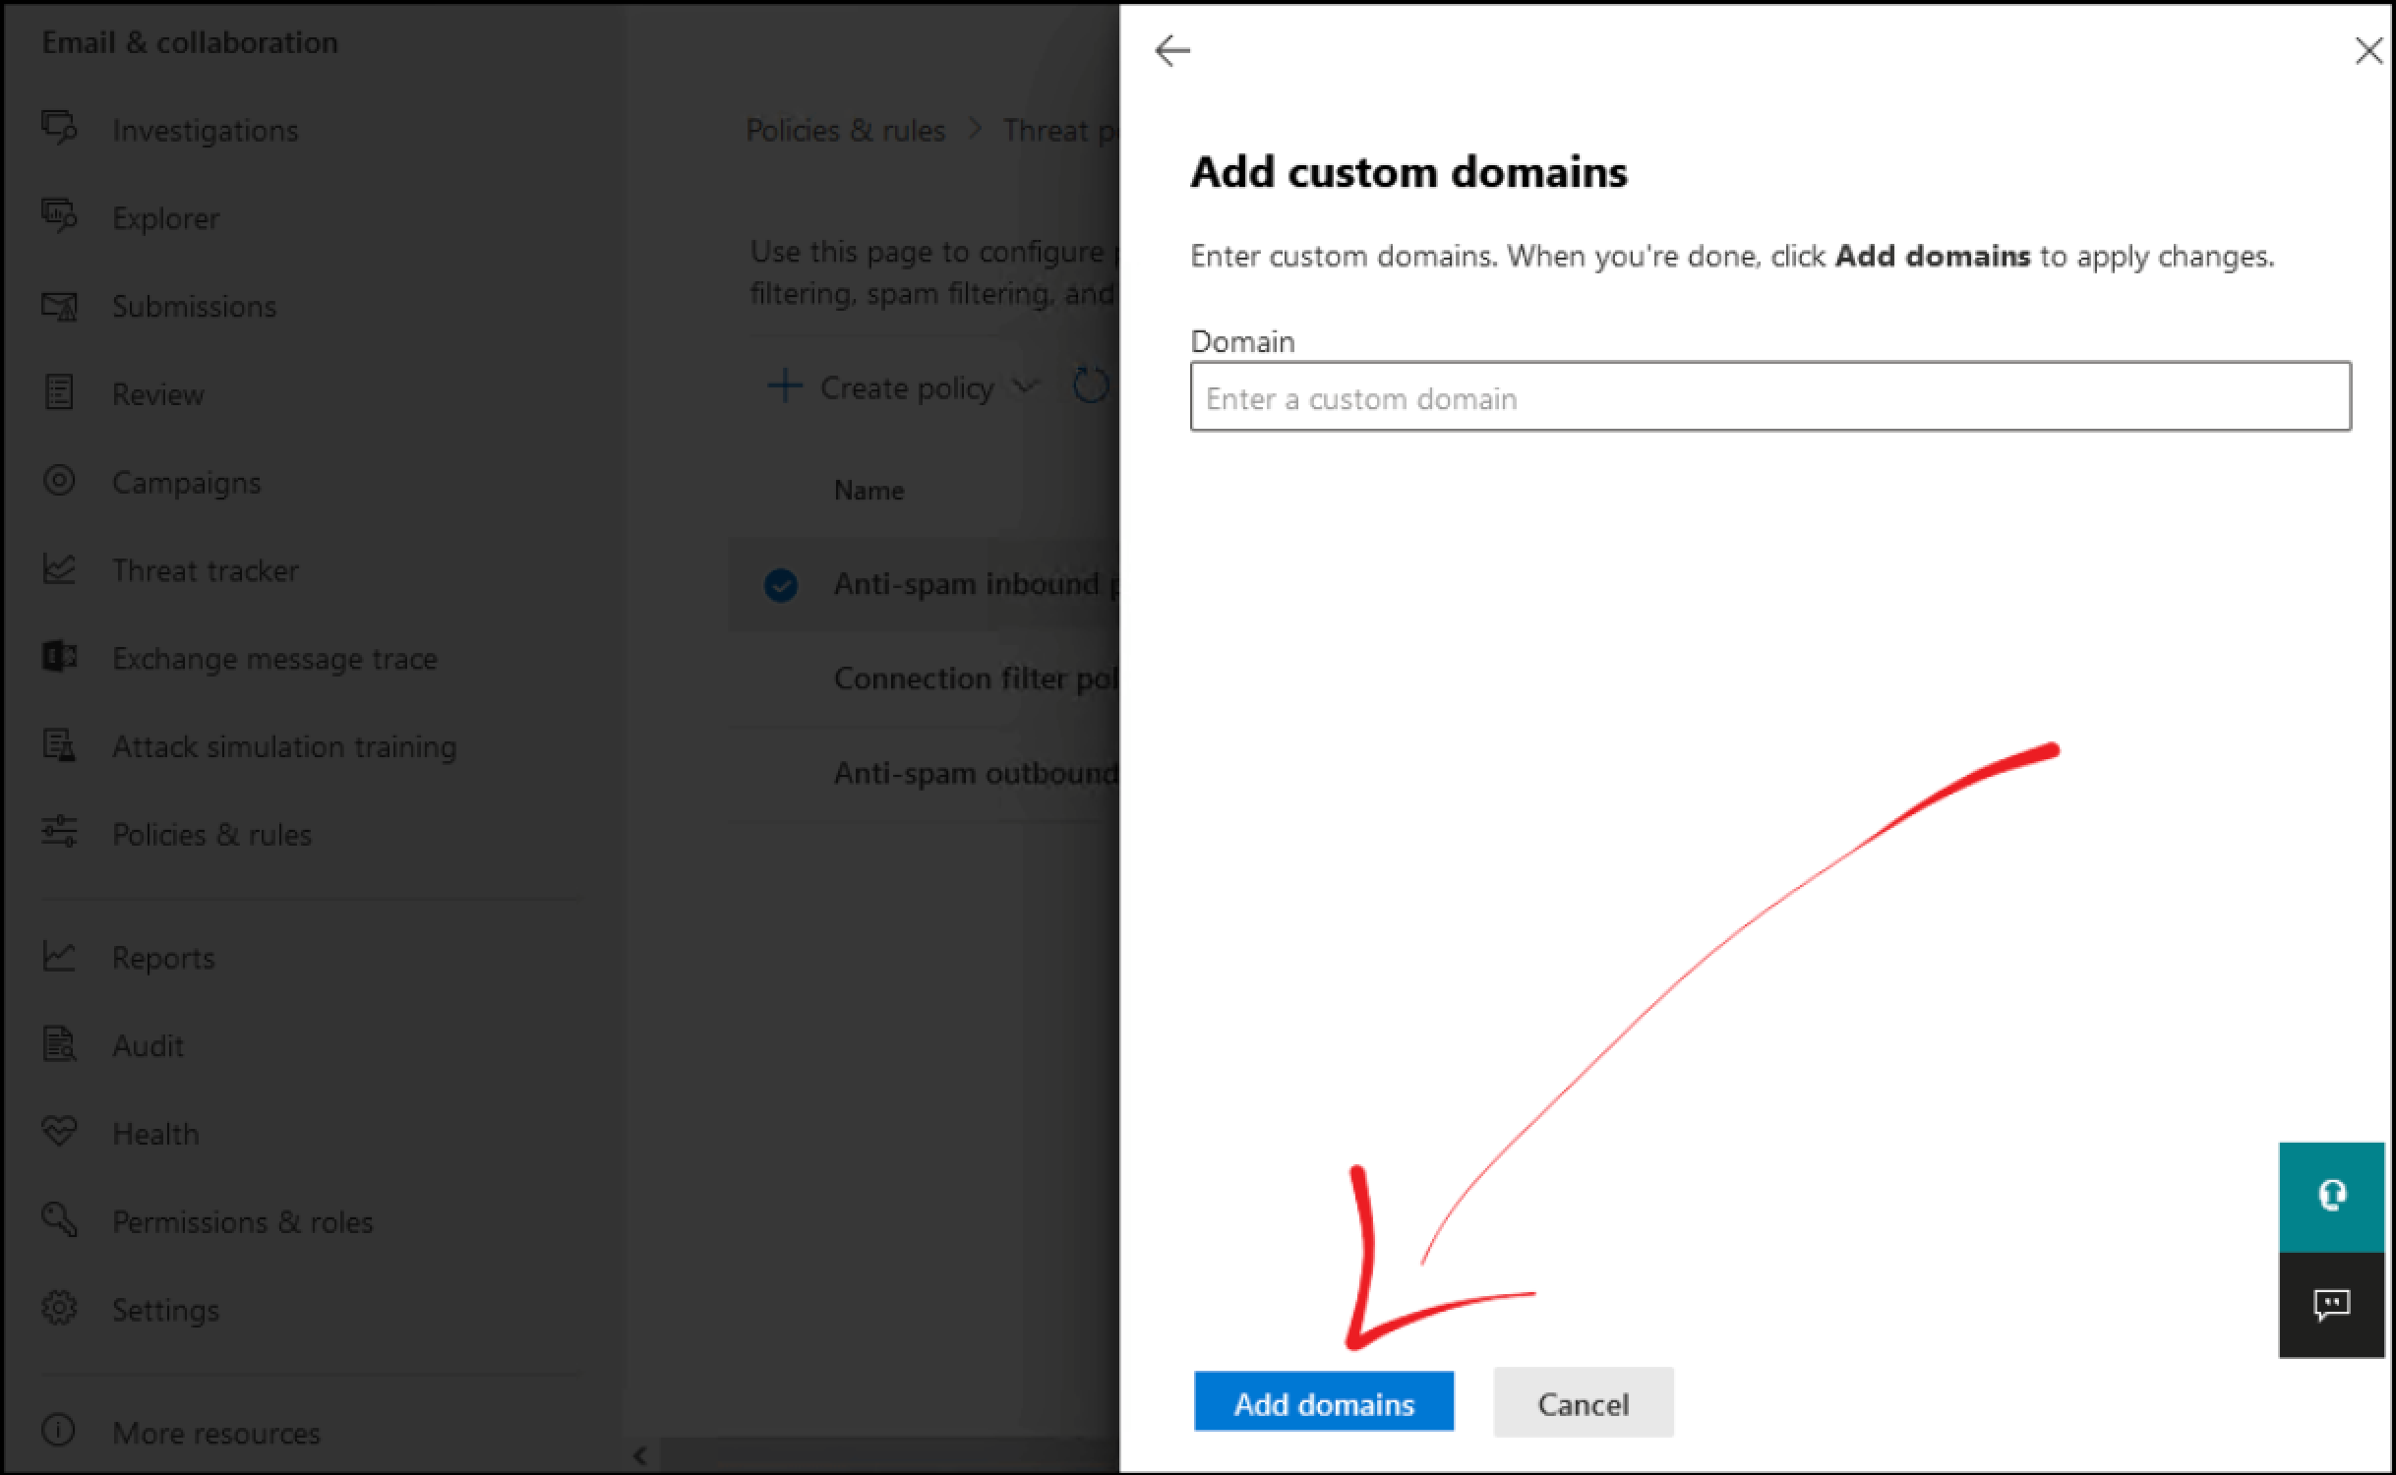Click the Submissions envelope icon
Viewport: 2396px width, 1475px height.
pyautogui.click(x=59, y=306)
